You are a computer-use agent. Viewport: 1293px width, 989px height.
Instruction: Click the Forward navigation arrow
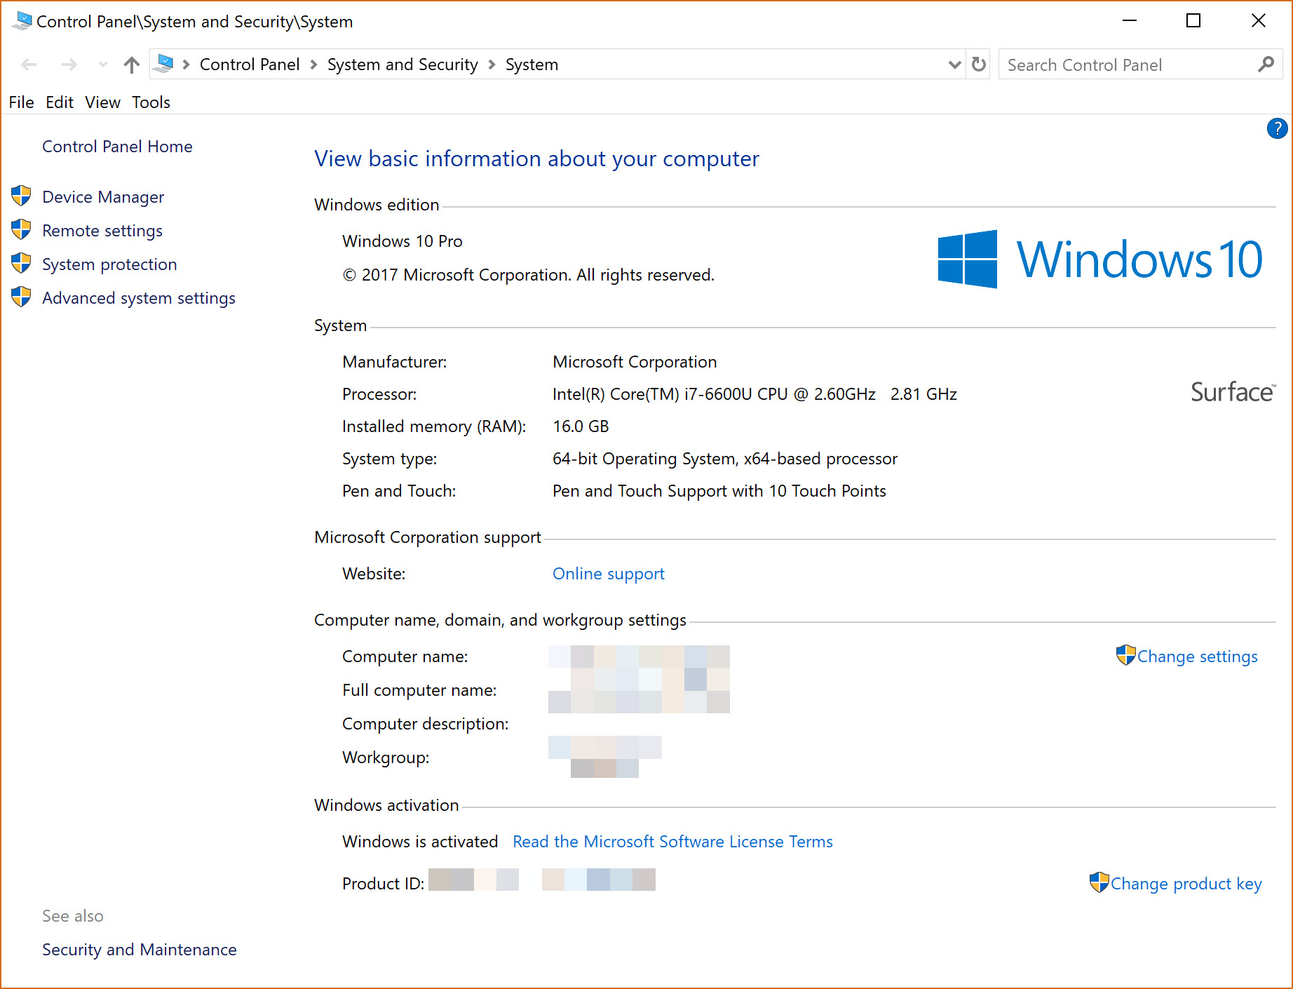(69, 65)
